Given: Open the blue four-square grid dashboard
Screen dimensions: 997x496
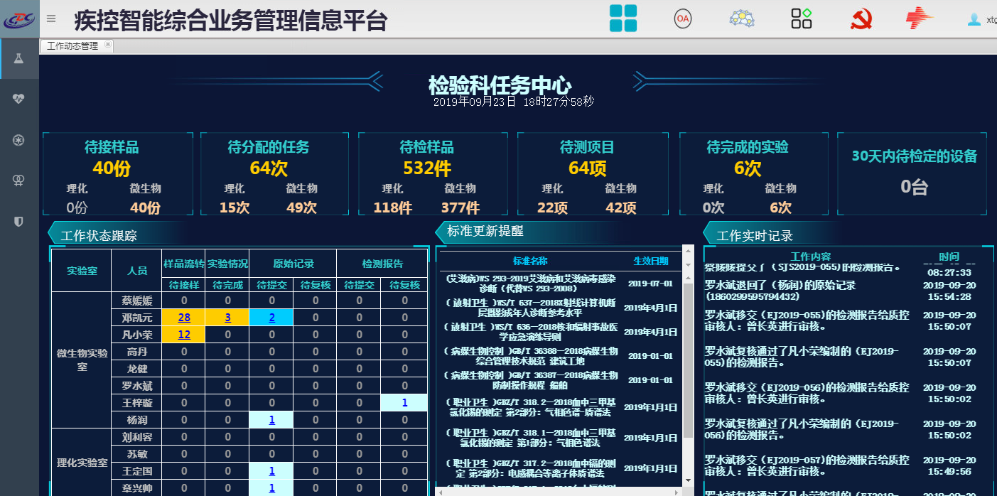Looking at the screenshot, I should point(623,18).
